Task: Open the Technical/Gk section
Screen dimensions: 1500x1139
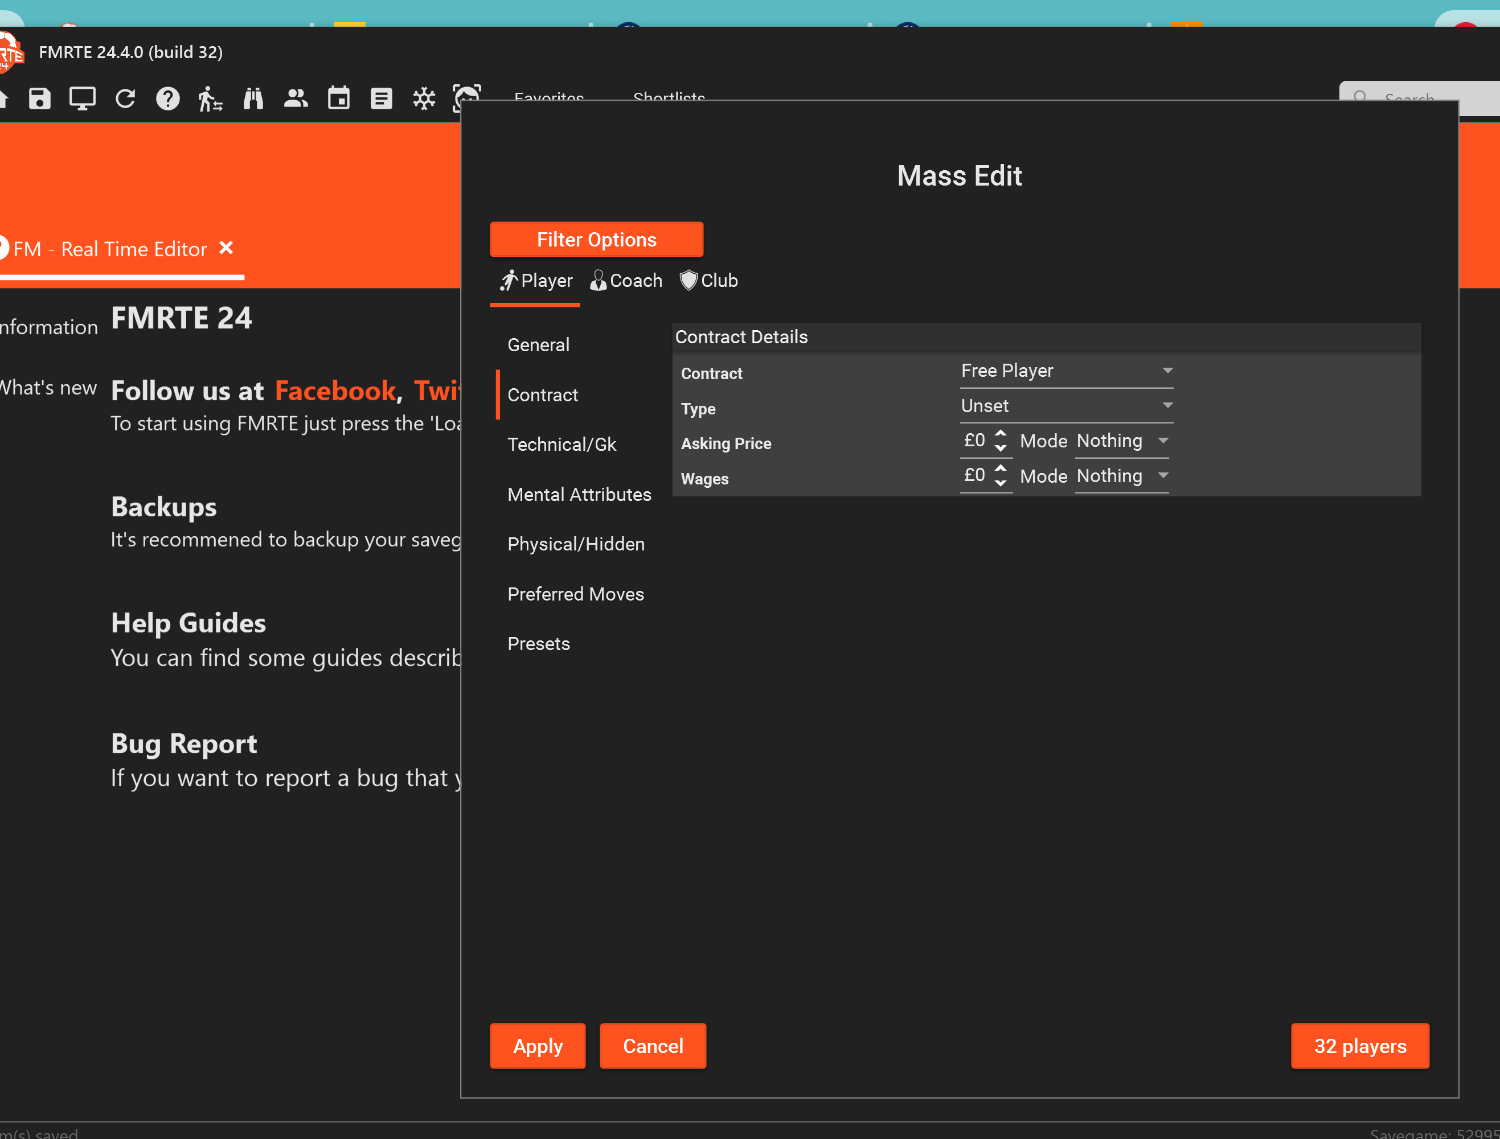Action: click(562, 445)
